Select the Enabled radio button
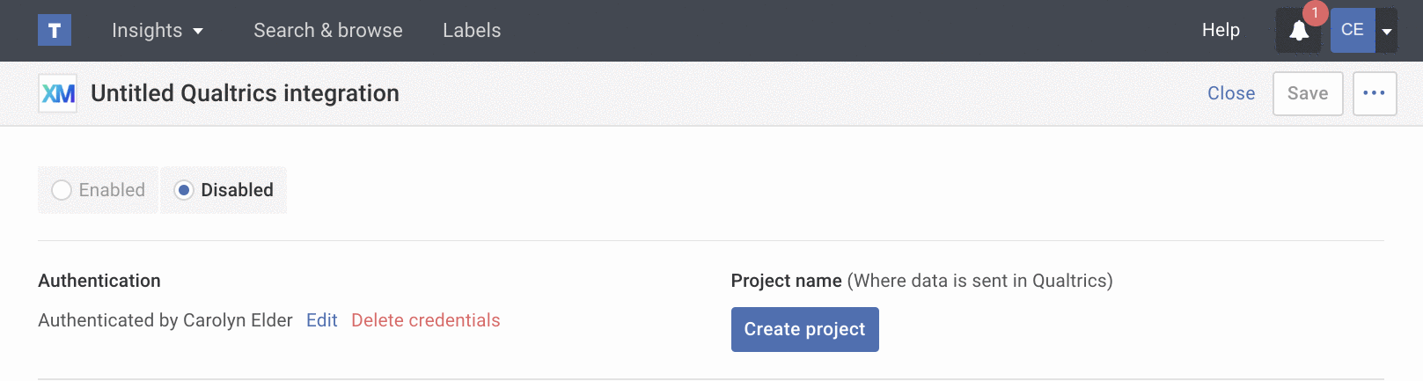 62,190
